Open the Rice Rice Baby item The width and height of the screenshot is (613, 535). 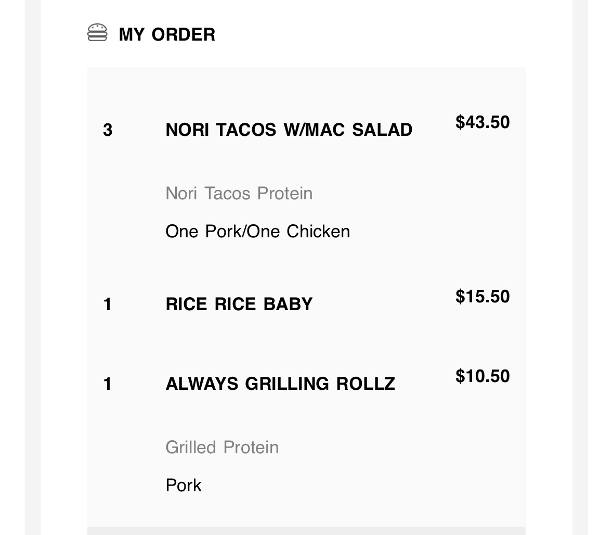[239, 304]
